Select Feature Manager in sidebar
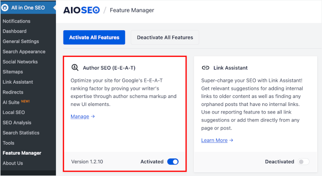The width and height of the screenshot is (322, 176). click(22, 153)
